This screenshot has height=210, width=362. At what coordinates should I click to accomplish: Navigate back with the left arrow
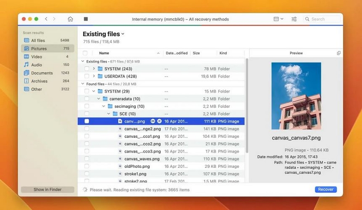46,19
